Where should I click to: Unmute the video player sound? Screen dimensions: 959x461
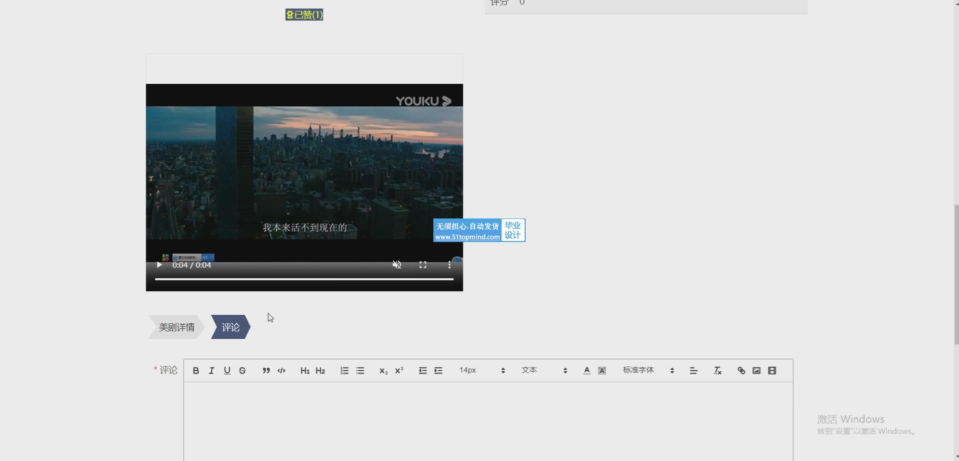point(396,265)
